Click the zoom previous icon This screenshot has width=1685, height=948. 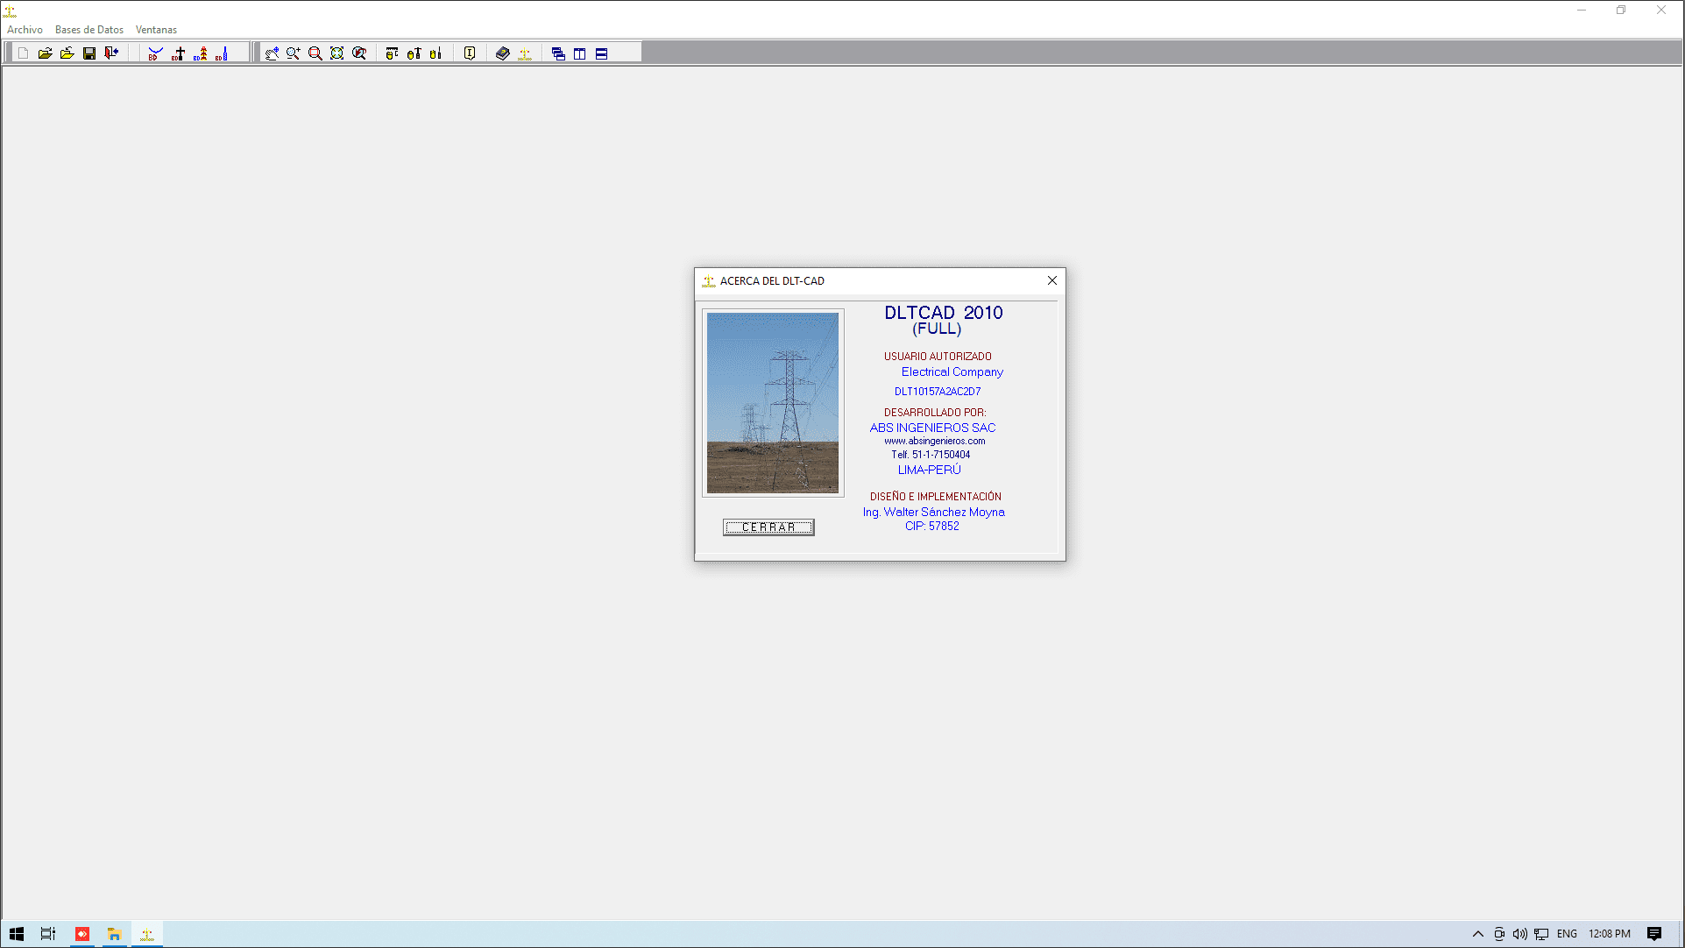(x=359, y=53)
